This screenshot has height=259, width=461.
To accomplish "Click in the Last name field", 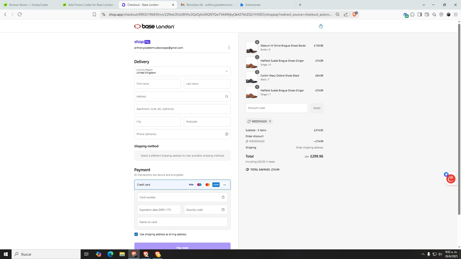I will (207, 84).
